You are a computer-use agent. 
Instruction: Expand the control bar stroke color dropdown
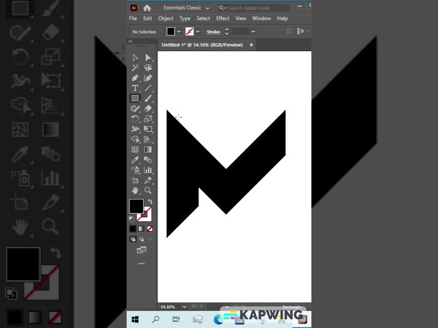[x=198, y=31]
